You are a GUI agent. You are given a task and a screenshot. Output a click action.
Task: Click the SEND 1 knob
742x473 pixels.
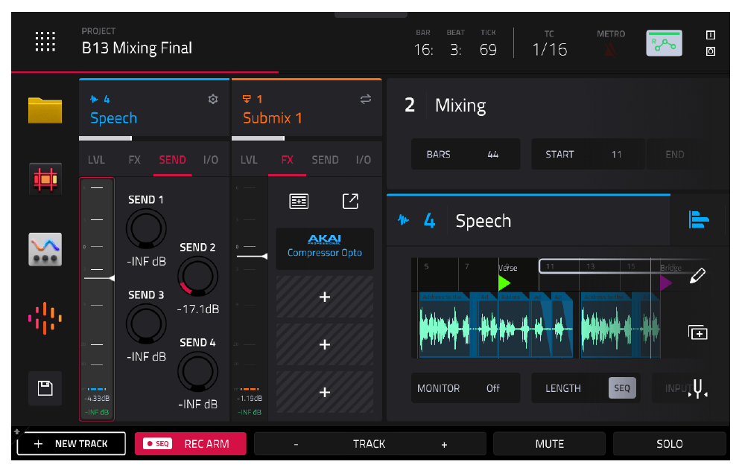pos(146,229)
